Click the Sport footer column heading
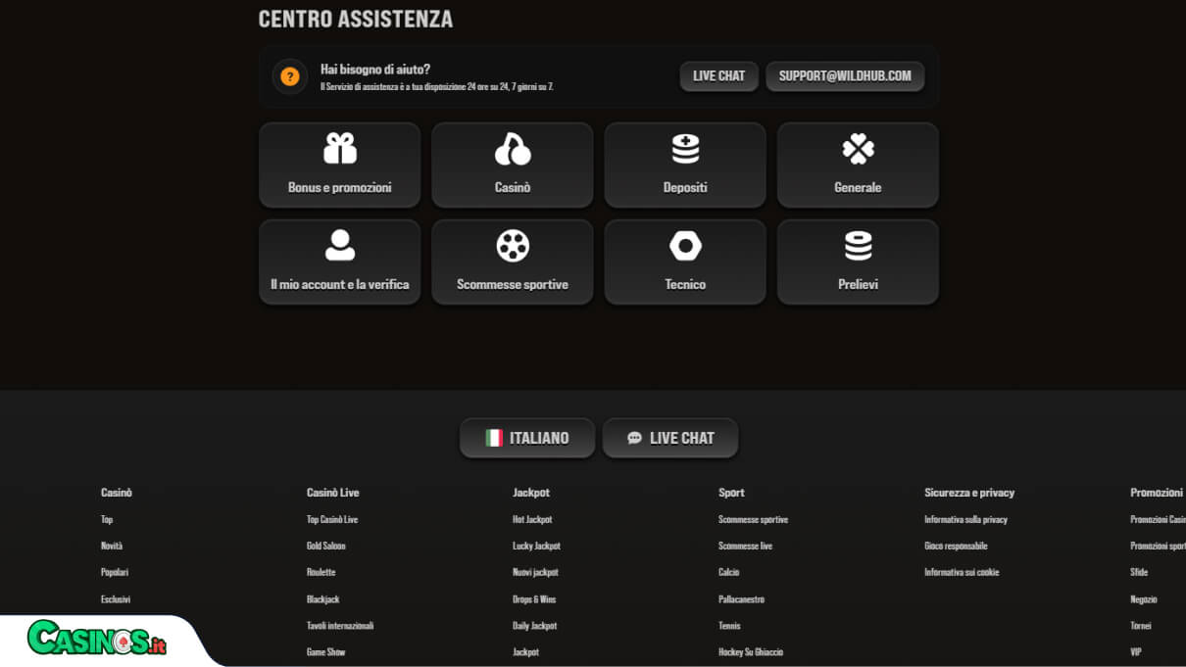Image resolution: width=1186 pixels, height=667 pixels. pos(731,493)
